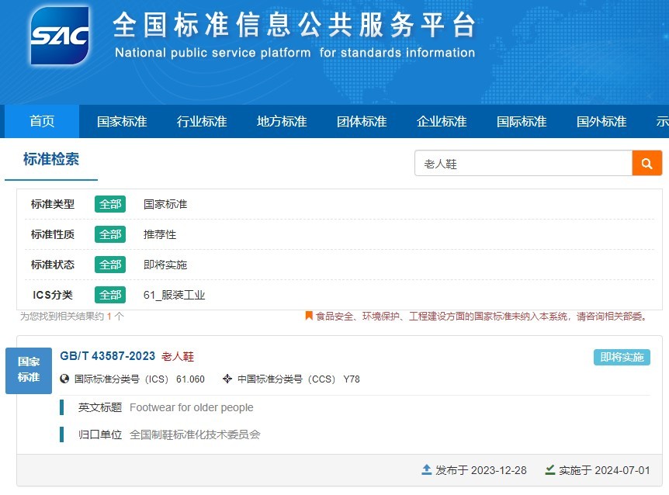Open the 行业标准 navigation menu
Viewport: 669px width, 495px height.
(202, 122)
